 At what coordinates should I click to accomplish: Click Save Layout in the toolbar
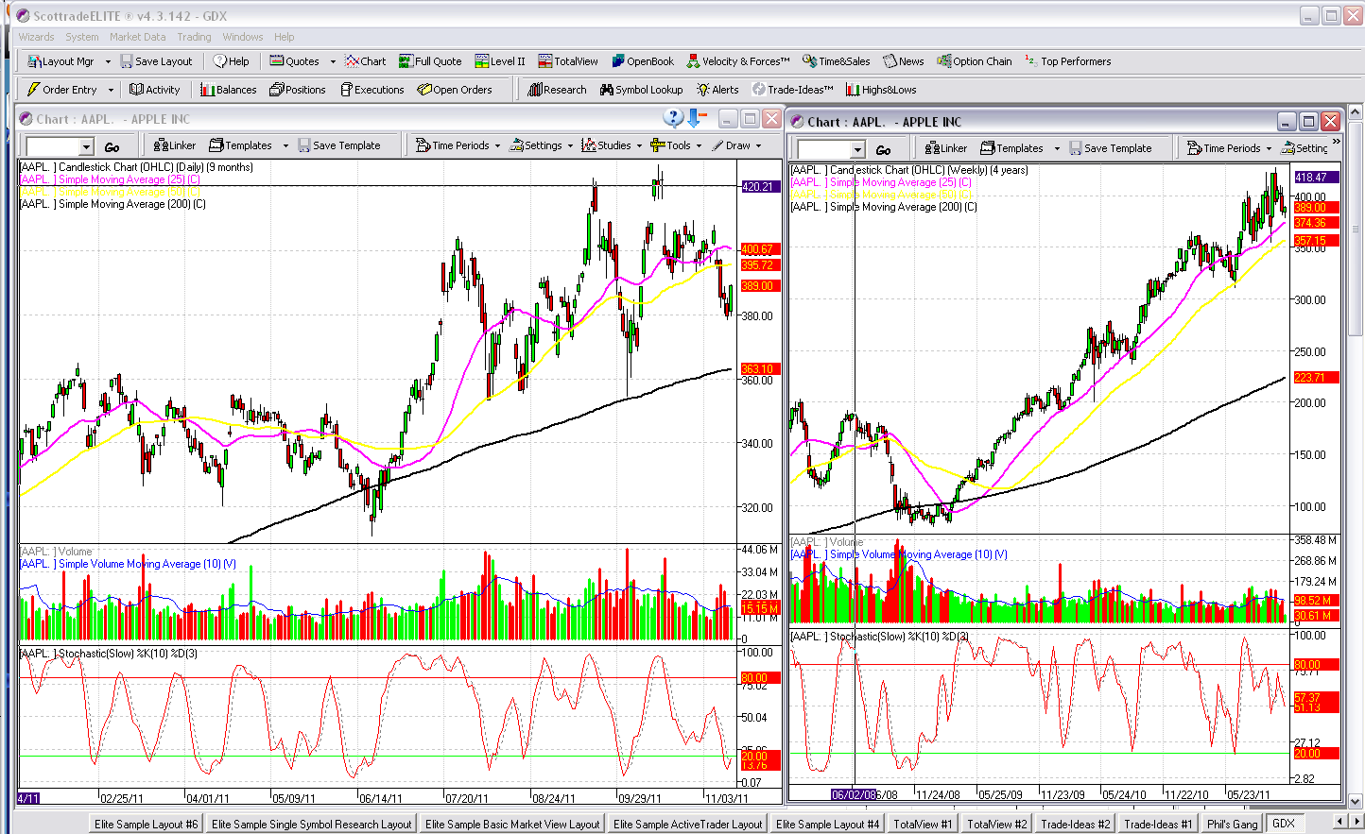156,61
